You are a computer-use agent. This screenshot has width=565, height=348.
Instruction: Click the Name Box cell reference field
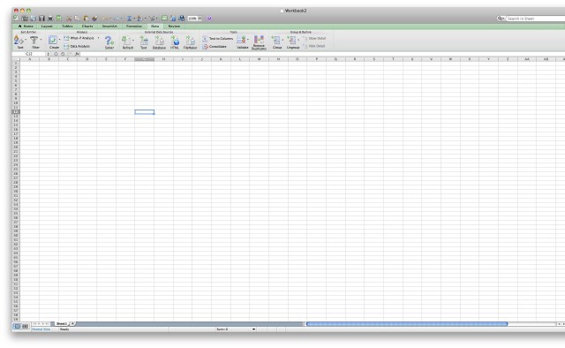click(29, 54)
